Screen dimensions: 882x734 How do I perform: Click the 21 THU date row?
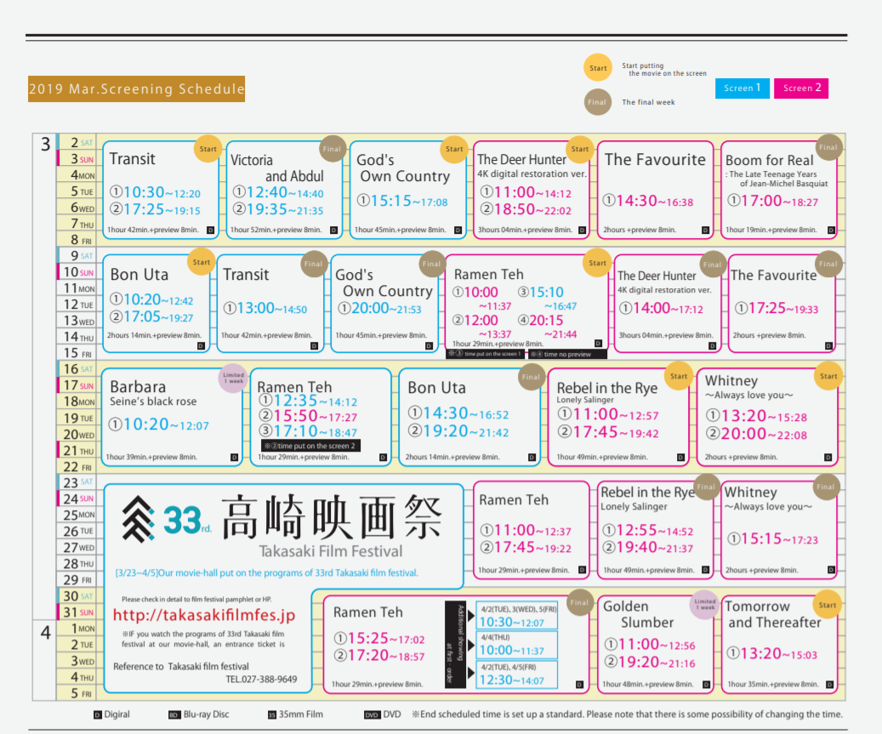coord(77,451)
